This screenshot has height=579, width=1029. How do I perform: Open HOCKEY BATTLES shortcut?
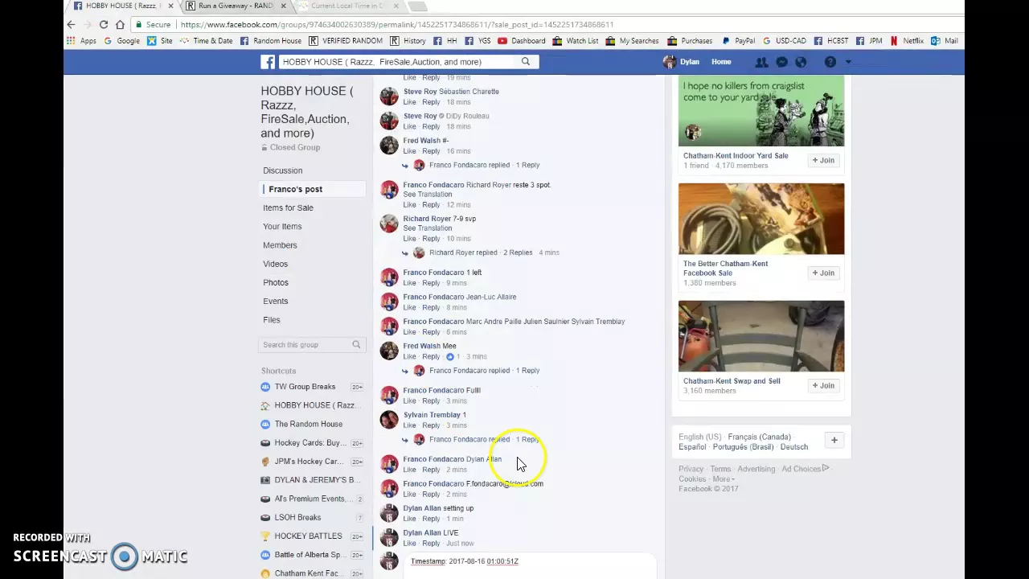(308, 536)
